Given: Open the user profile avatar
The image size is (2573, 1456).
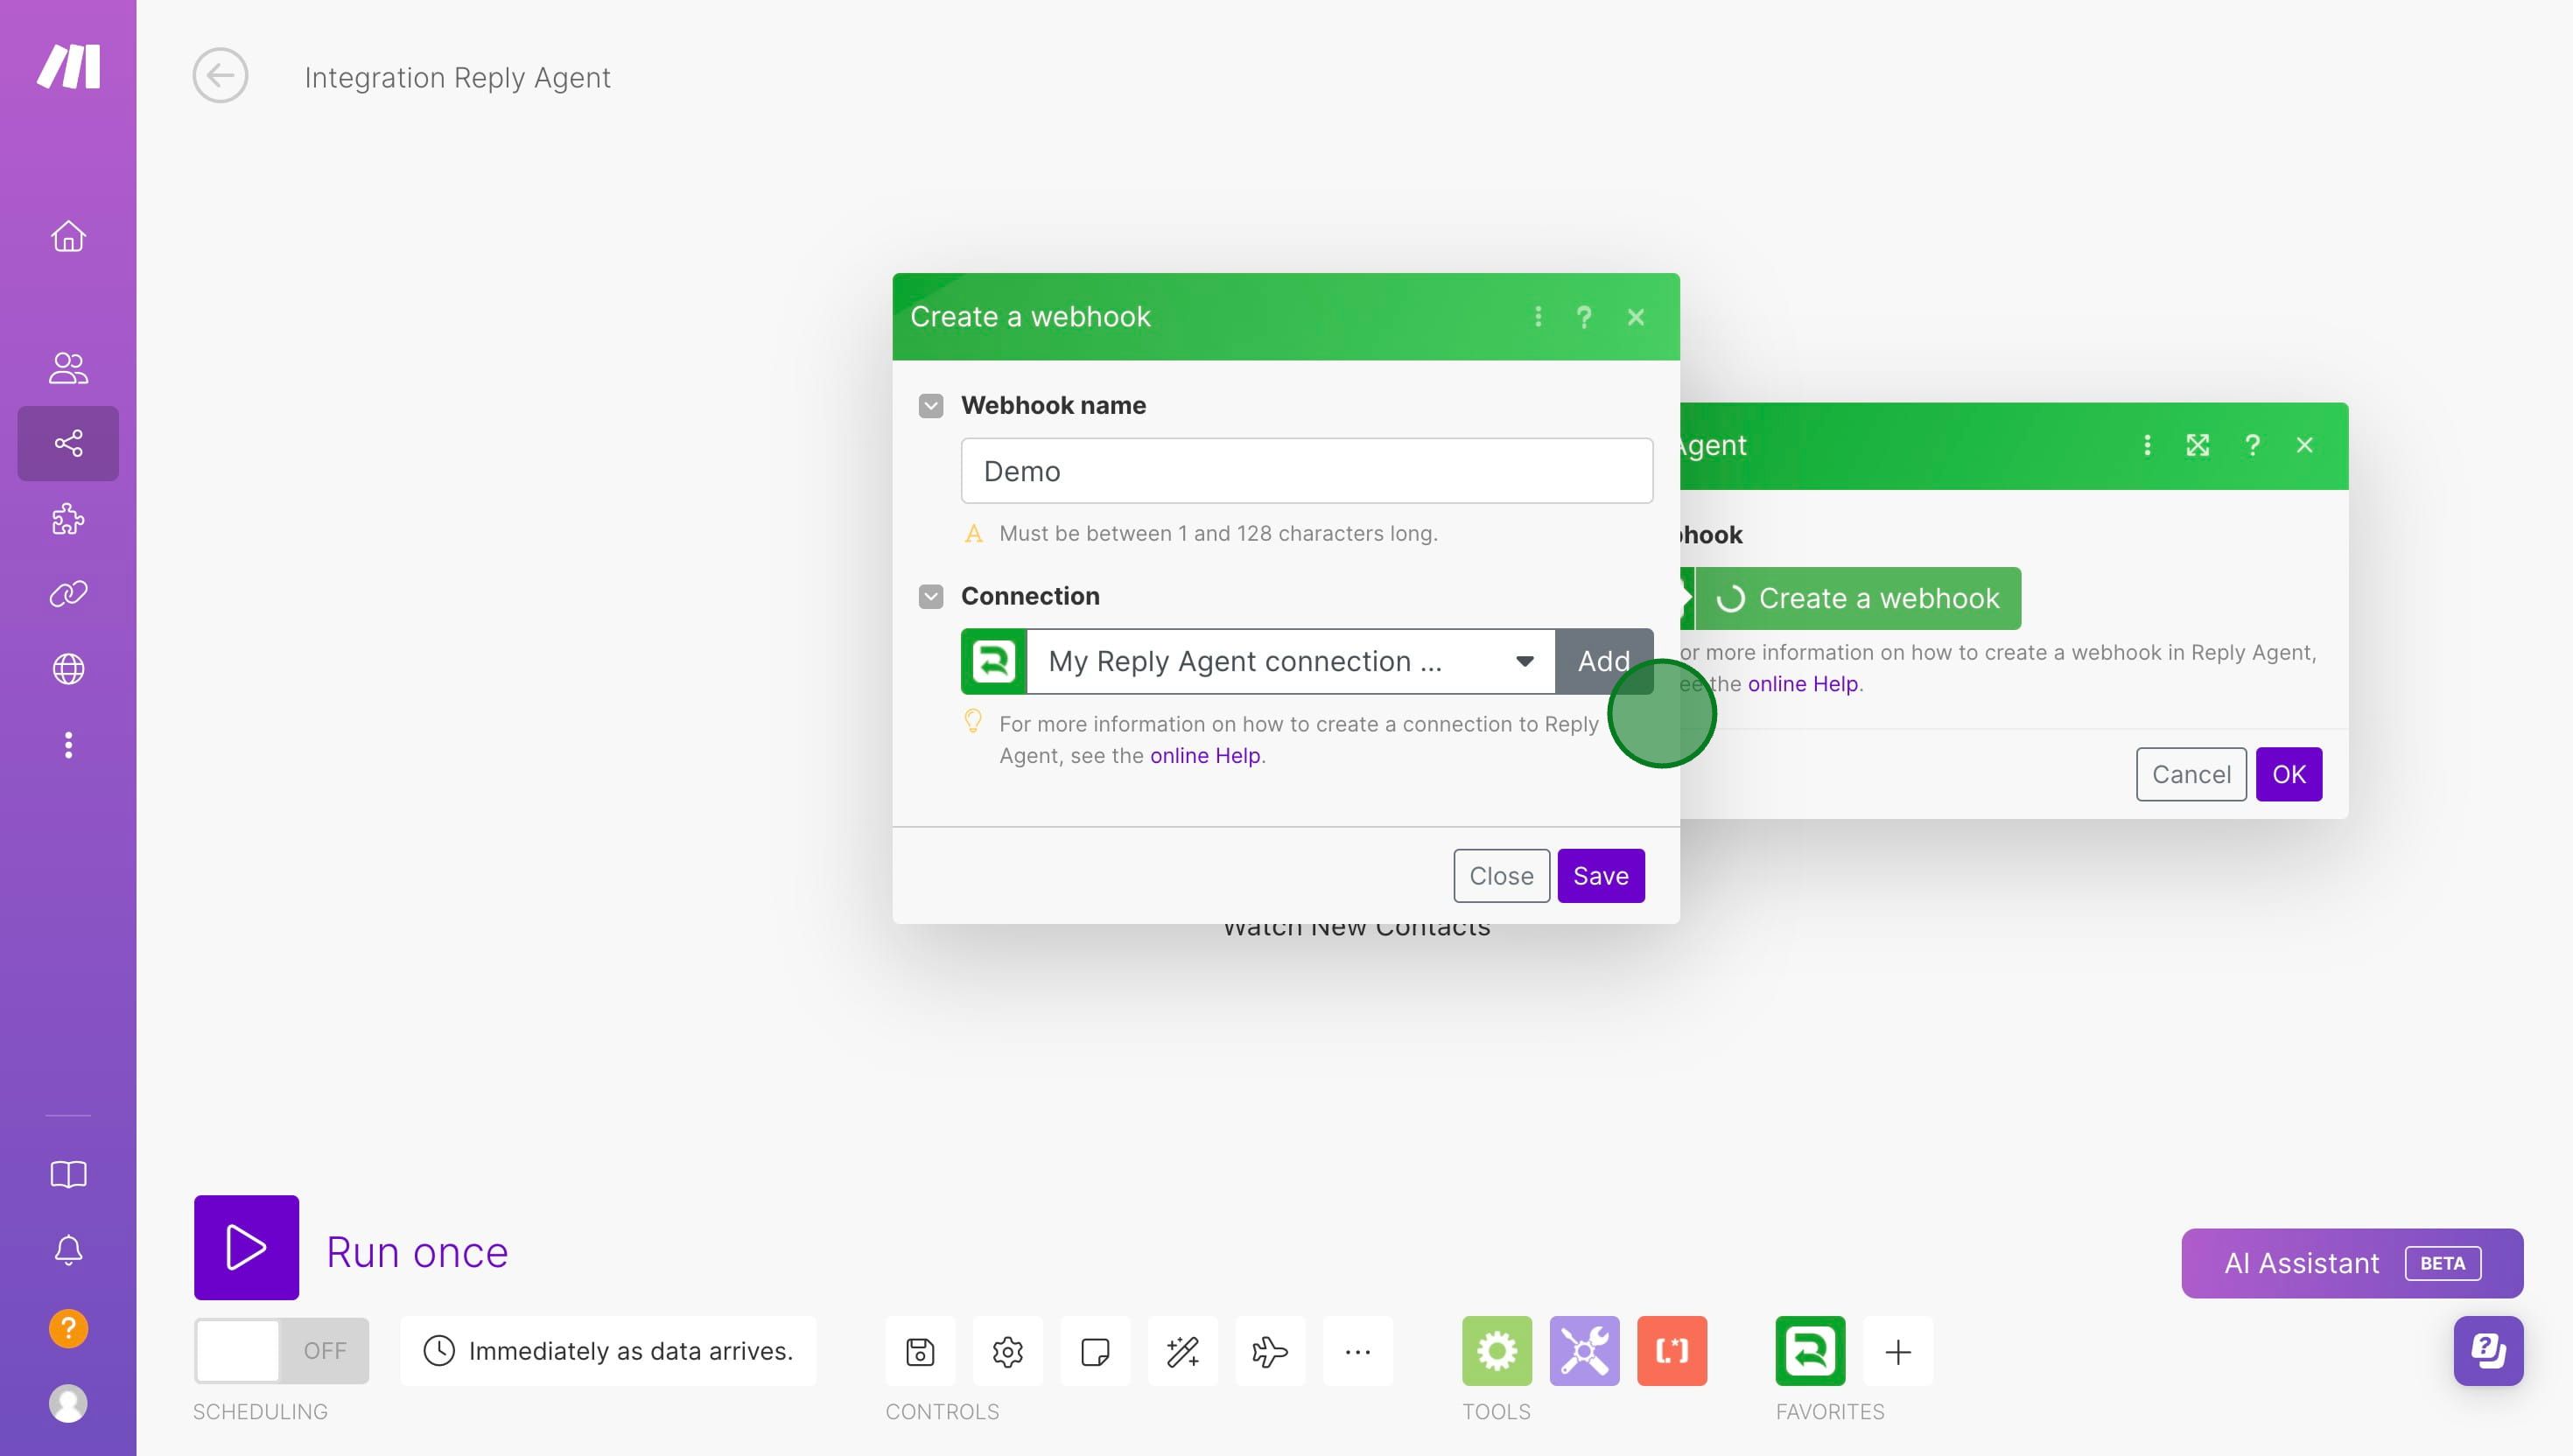Looking at the screenshot, I should pos(68,1404).
